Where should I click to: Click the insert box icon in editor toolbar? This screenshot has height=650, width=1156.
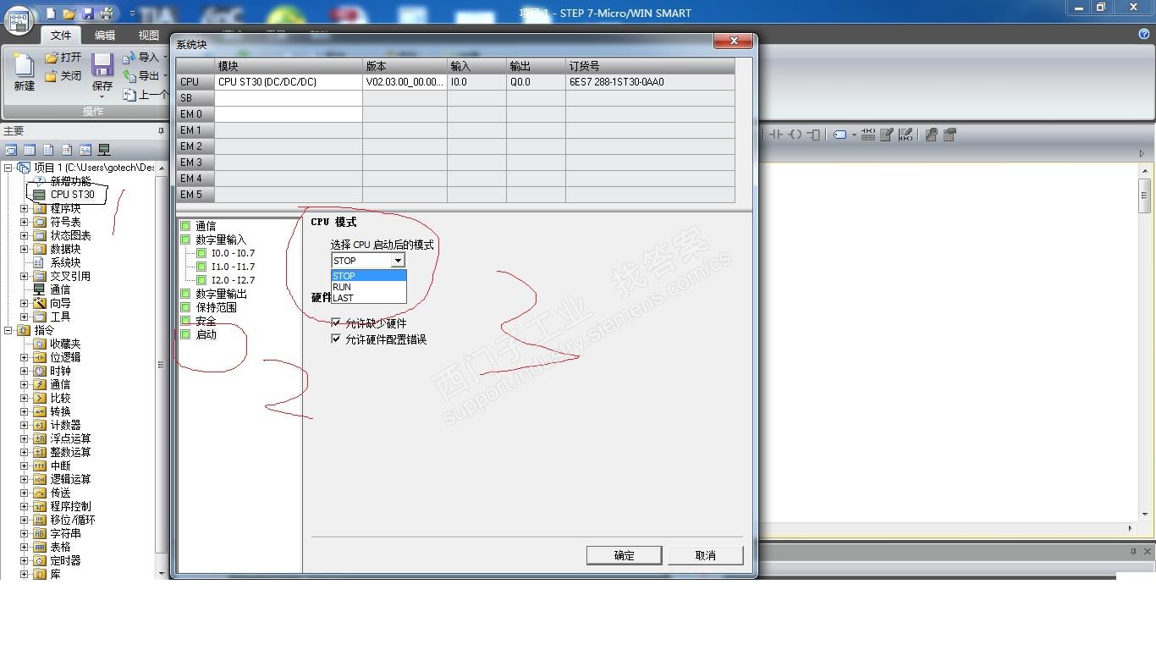coord(813,135)
